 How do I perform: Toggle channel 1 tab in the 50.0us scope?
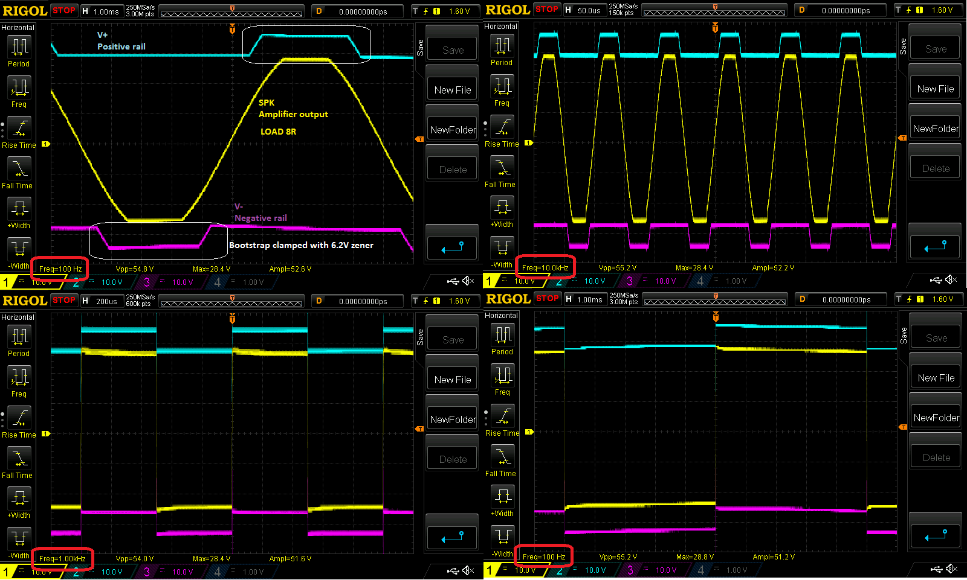490,281
